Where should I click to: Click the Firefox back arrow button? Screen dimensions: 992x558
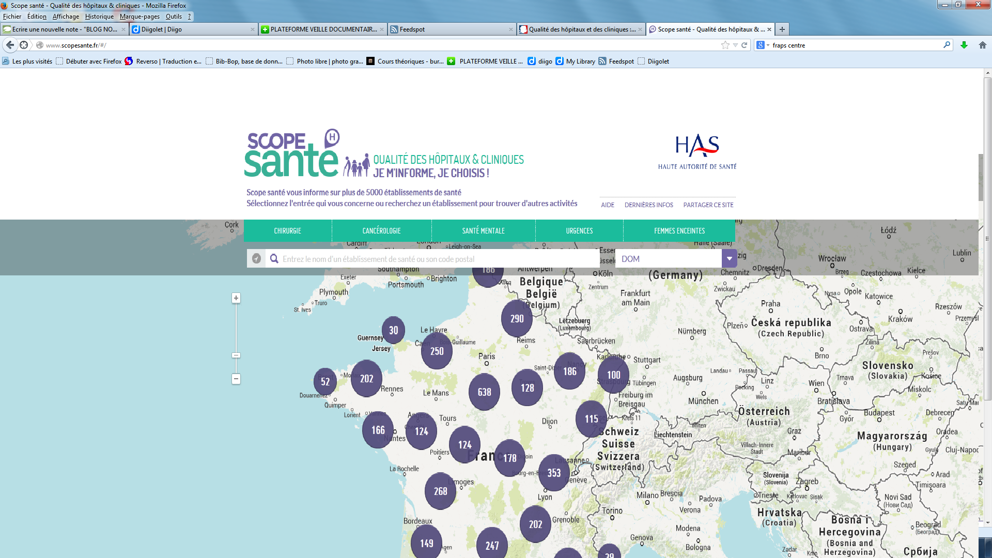(x=10, y=45)
